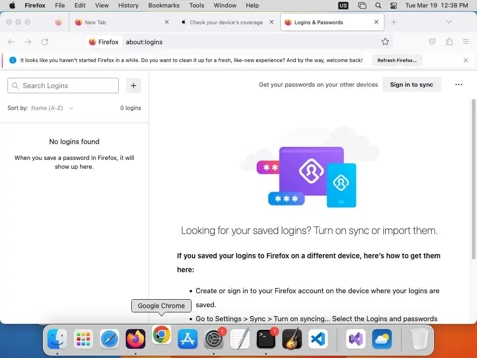
Task: Open Terminal from the Dock
Action: (x=266, y=339)
